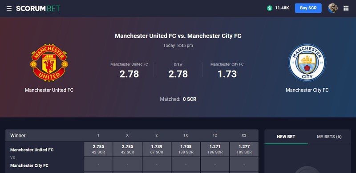Choose the 1.708 odds for 1X
This screenshot has height=173, width=356.
186,149
